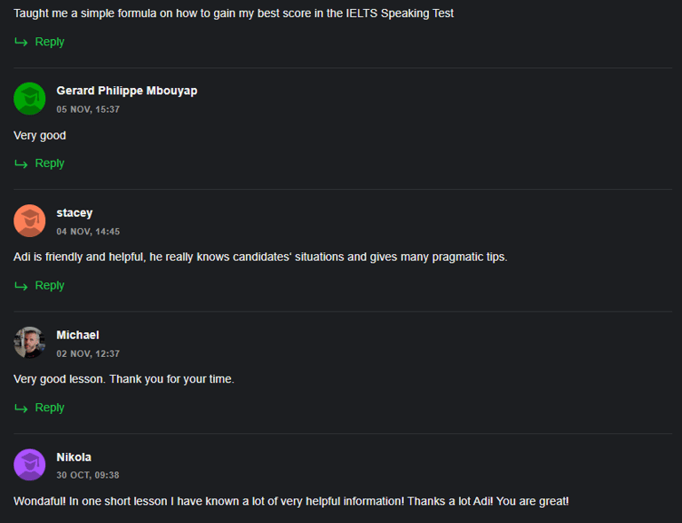Reply to stacey's review about Adi
Image resolution: width=682 pixels, height=523 pixels.
(50, 286)
